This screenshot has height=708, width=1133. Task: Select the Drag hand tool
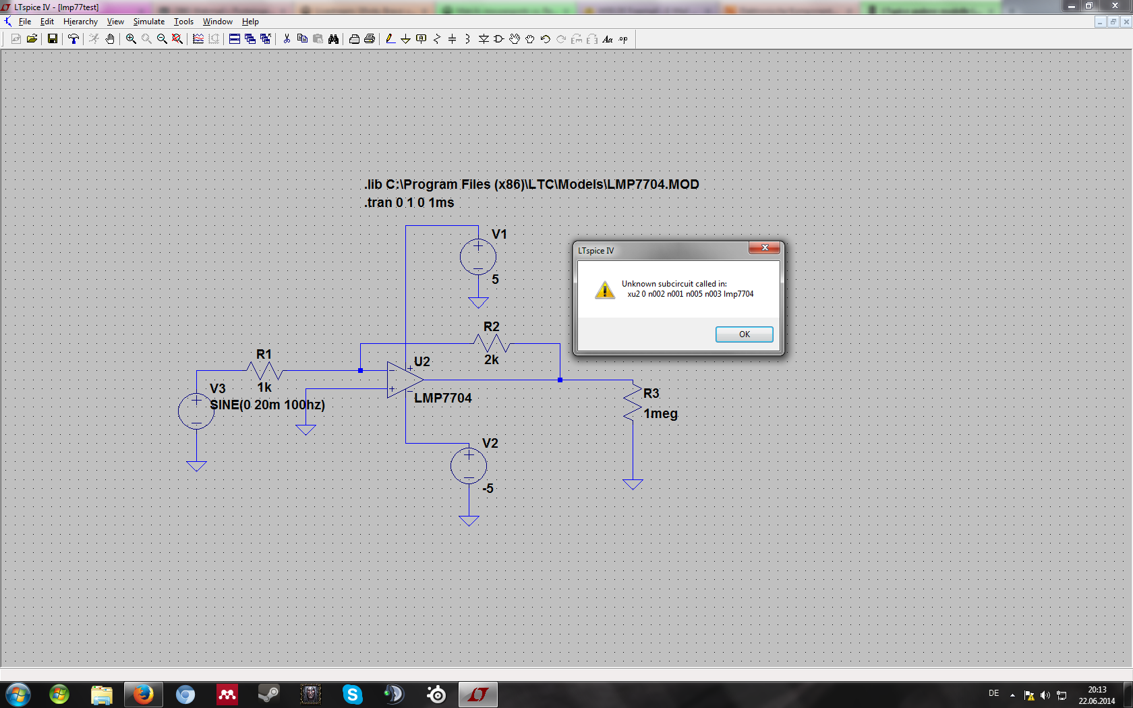(x=530, y=39)
